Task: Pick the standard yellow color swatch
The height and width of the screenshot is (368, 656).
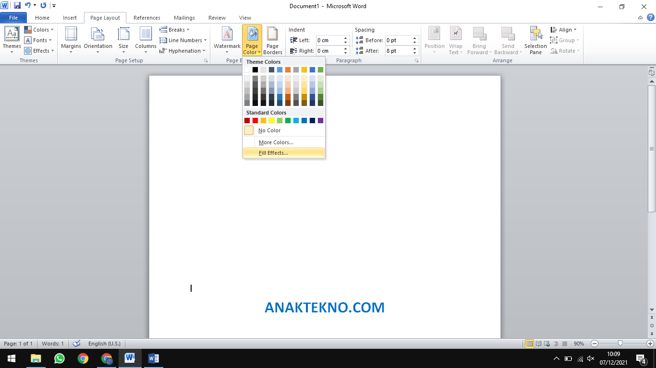Action: pyautogui.click(x=272, y=121)
